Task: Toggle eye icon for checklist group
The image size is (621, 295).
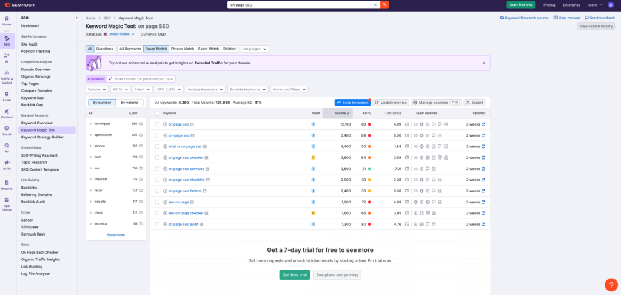Action: pyautogui.click(x=141, y=179)
